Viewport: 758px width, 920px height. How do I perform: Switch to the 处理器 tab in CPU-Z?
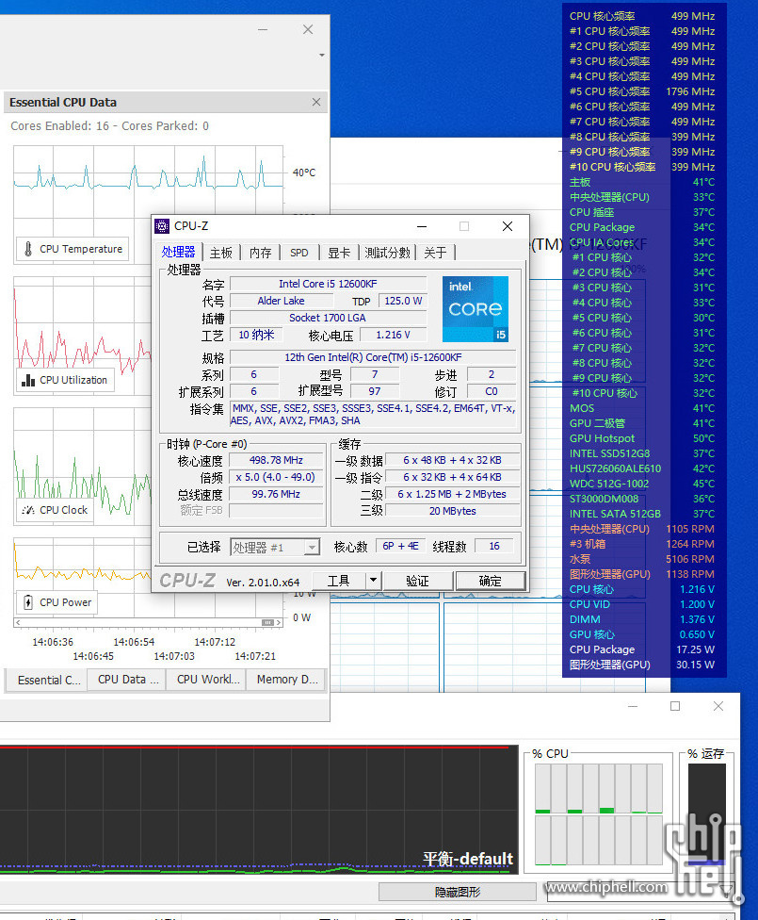(x=178, y=253)
